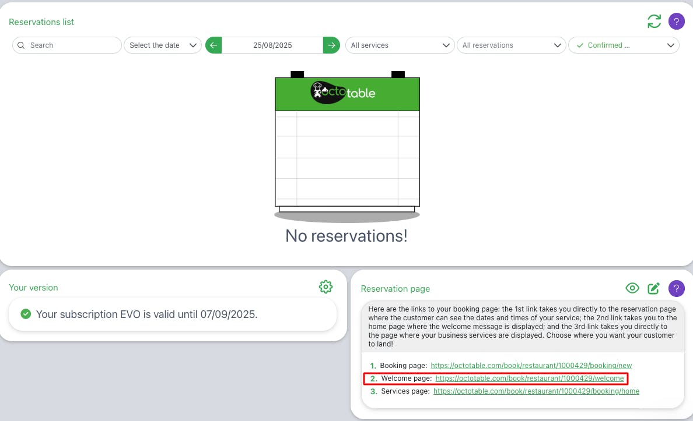Open the Booking page link

[x=531, y=366]
